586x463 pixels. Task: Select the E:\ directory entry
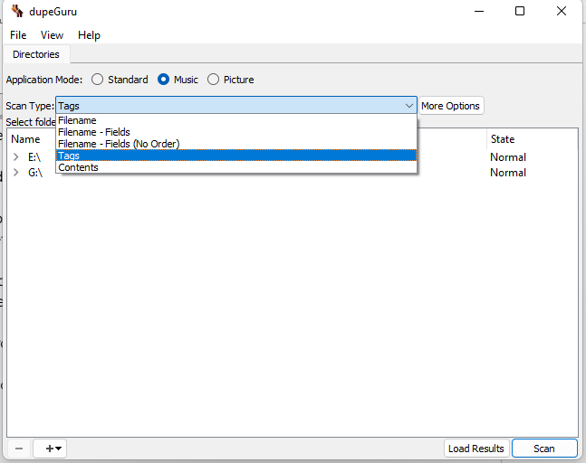(34, 157)
